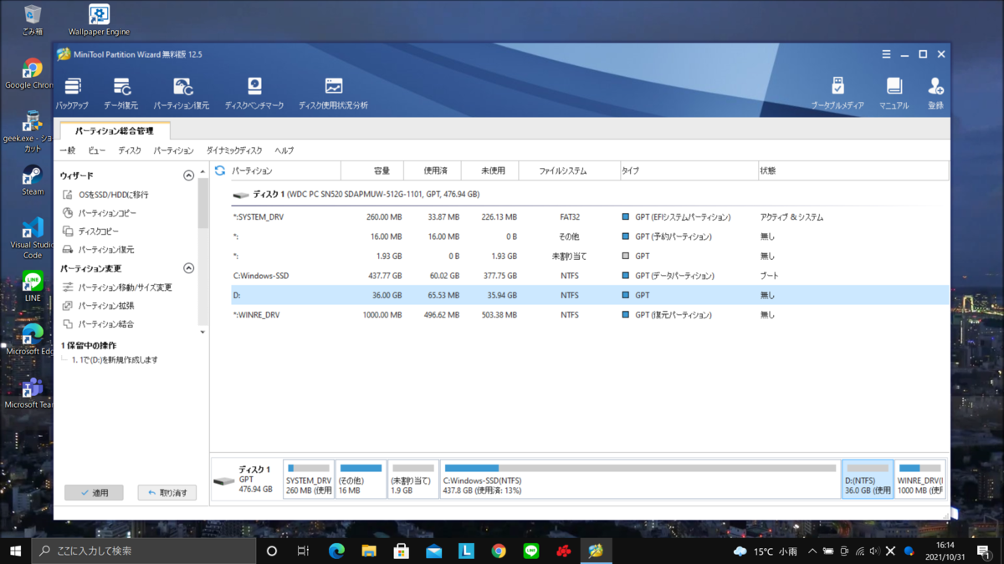This screenshot has width=1004, height=564.
Task: Choose パーティション拡張 operation
Action: pos(98,306)
